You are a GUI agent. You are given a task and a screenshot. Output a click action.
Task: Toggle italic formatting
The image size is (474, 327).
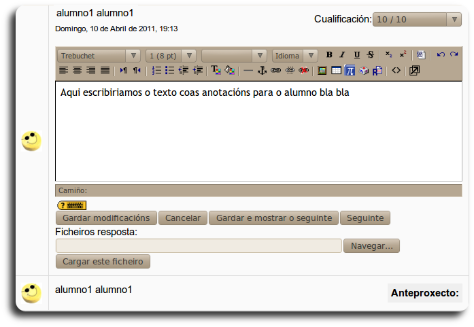coord(343,54)
